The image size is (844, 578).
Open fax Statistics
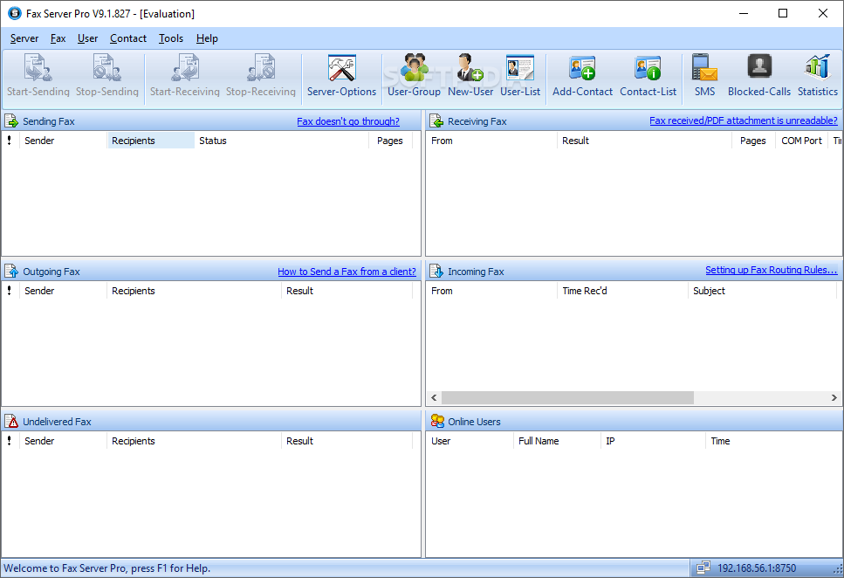818,75
